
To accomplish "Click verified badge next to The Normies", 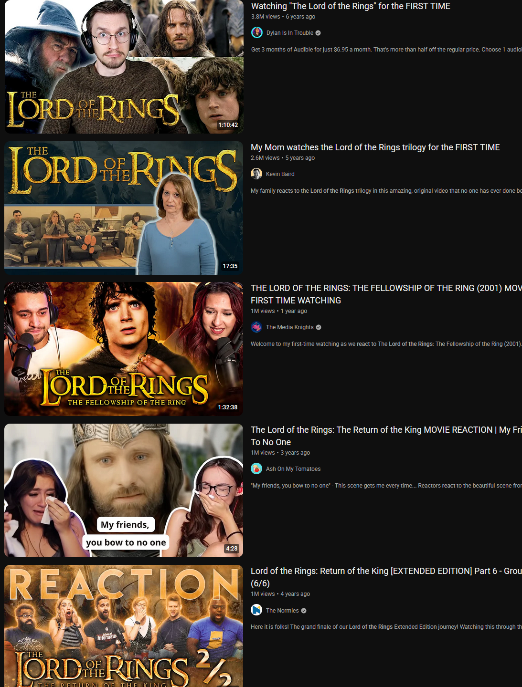I will (304, 611).
